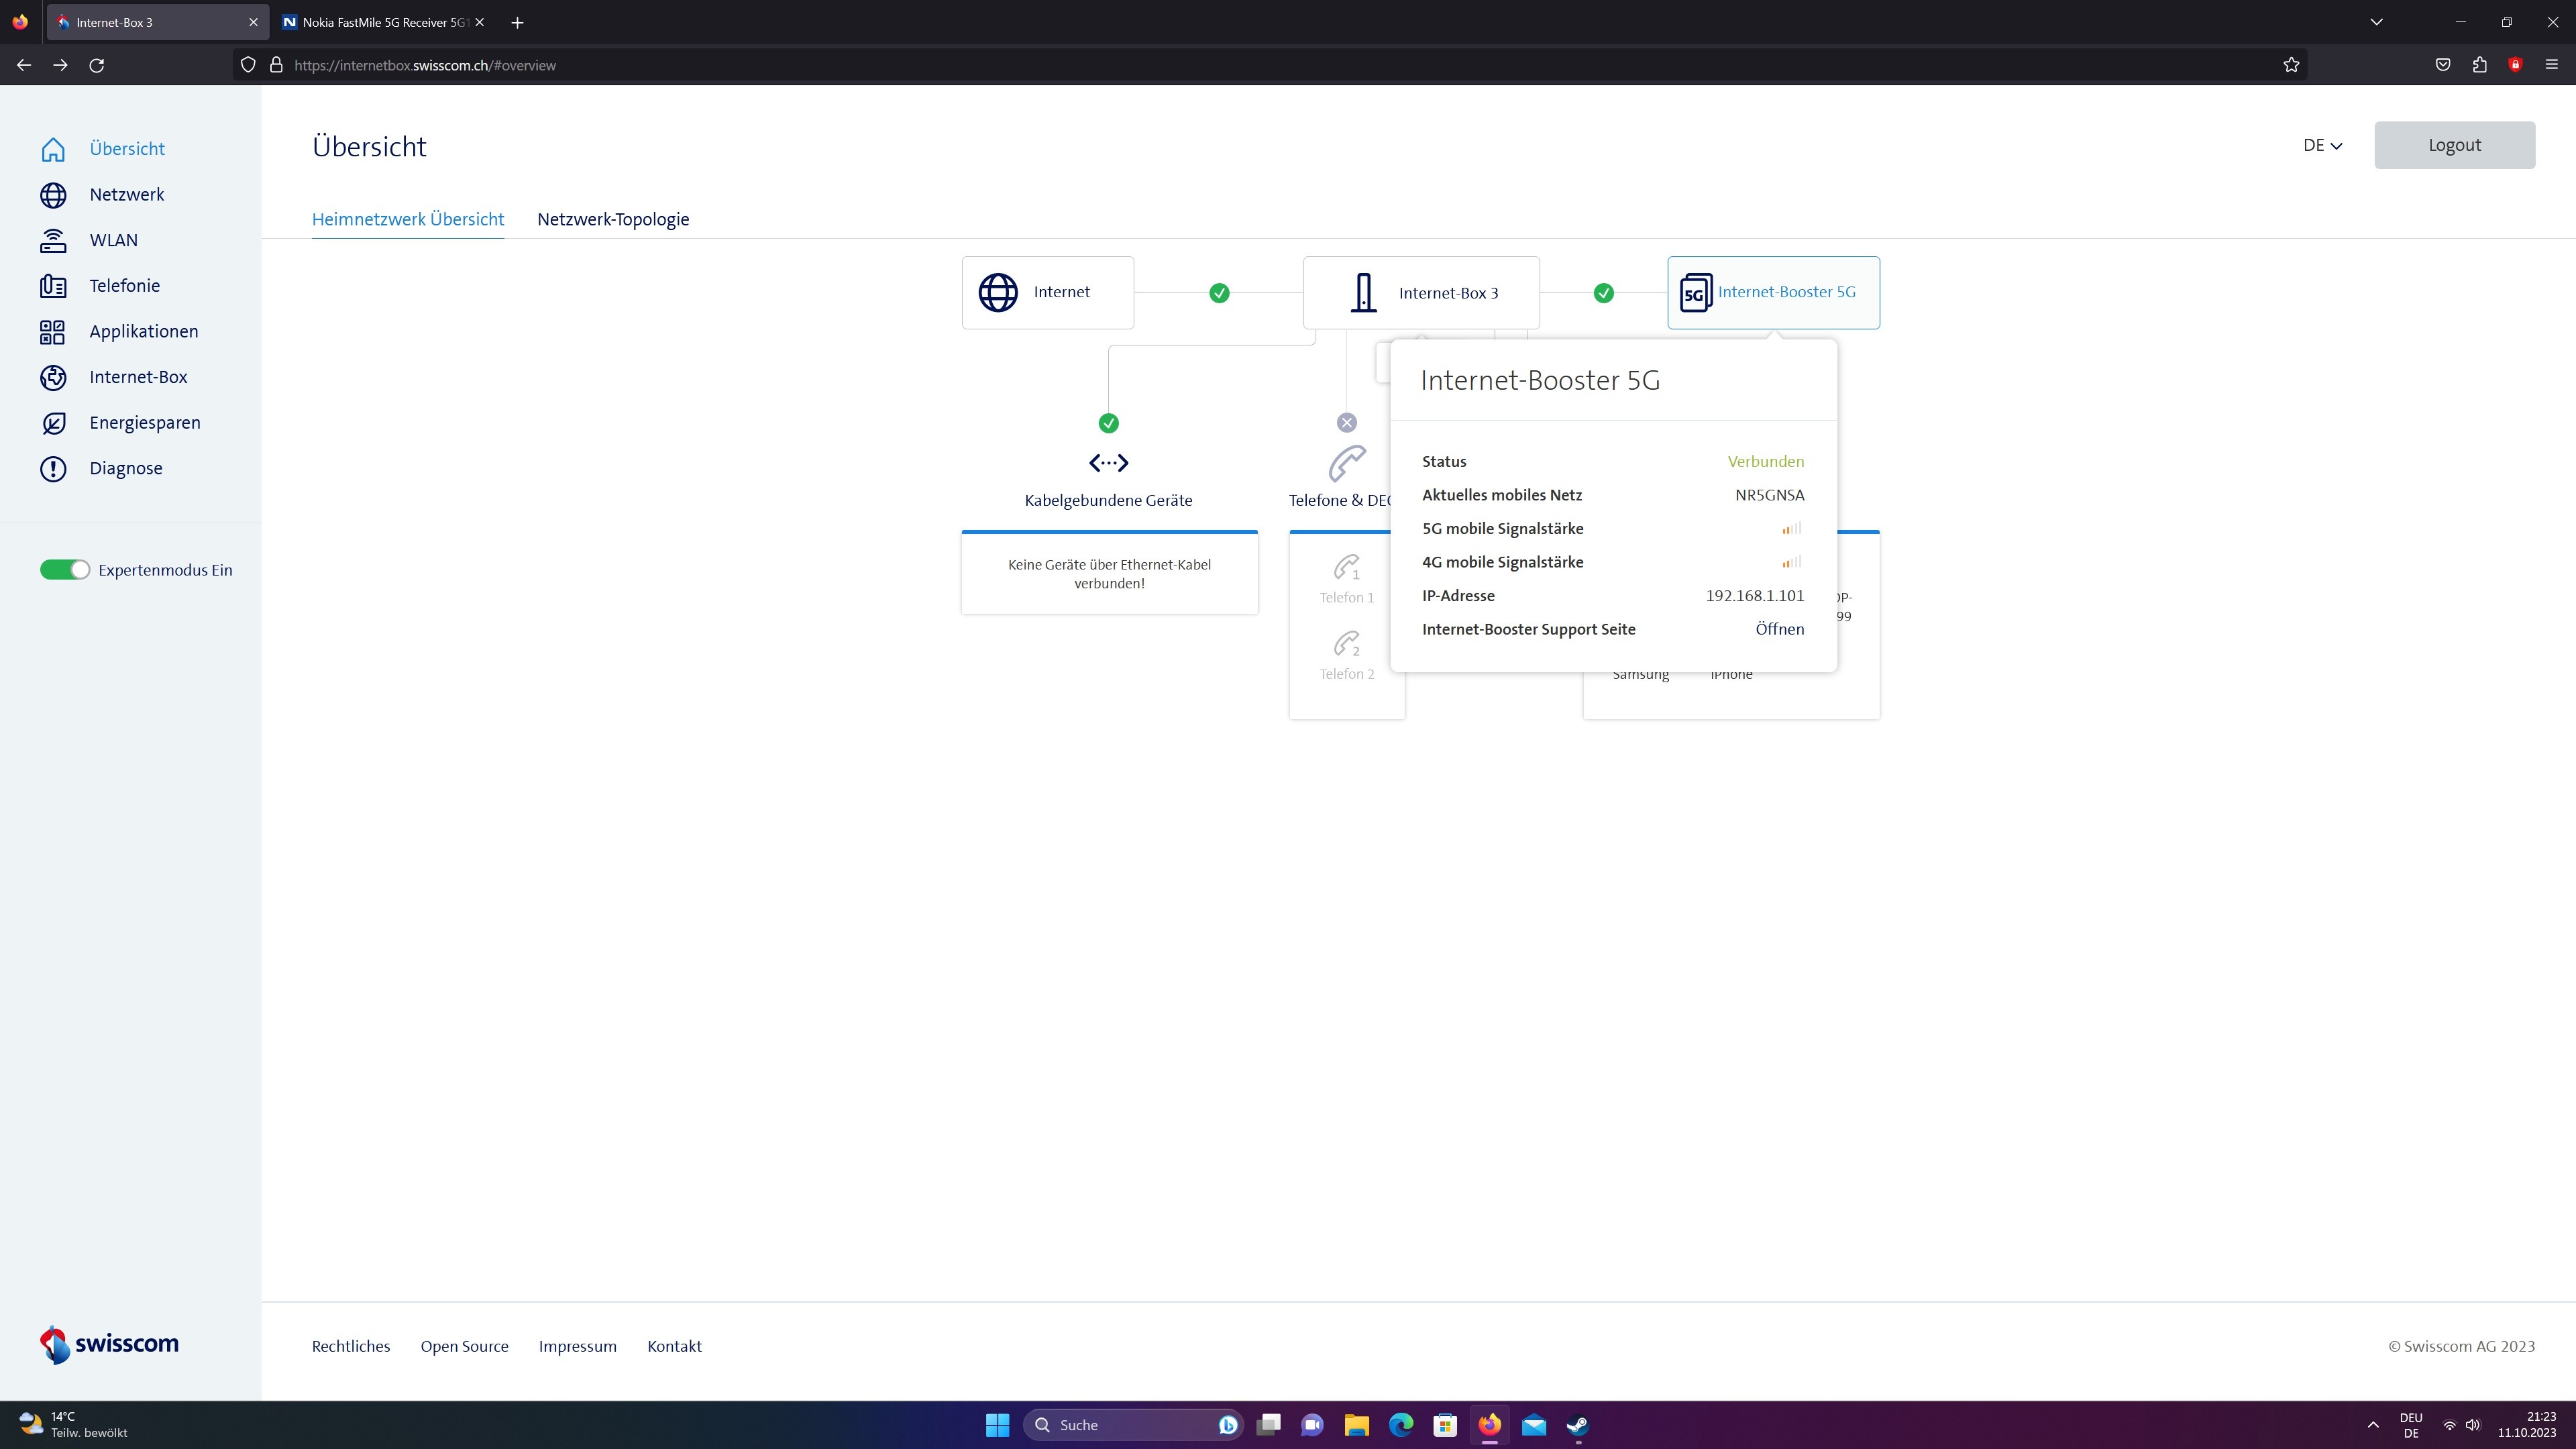The width and height of the screenshot is (2576, 1449).
Task: Show hidden system tray icons chevron
Action: (2372, 1425)
